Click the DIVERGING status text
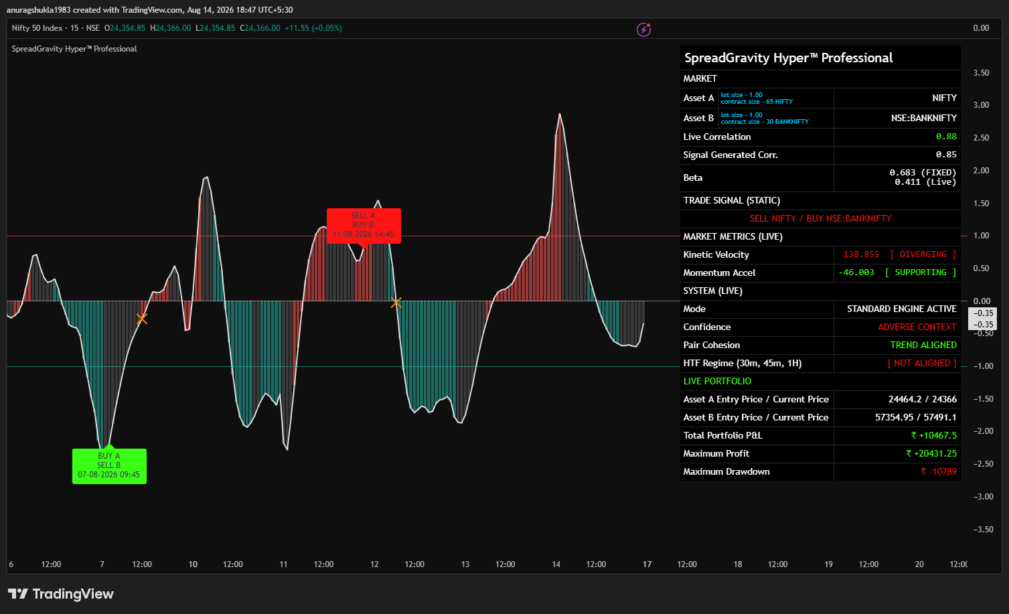The image size is (1009, 614). 923,254
